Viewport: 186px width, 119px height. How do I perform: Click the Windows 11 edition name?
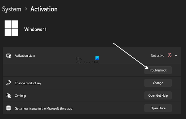35,29
